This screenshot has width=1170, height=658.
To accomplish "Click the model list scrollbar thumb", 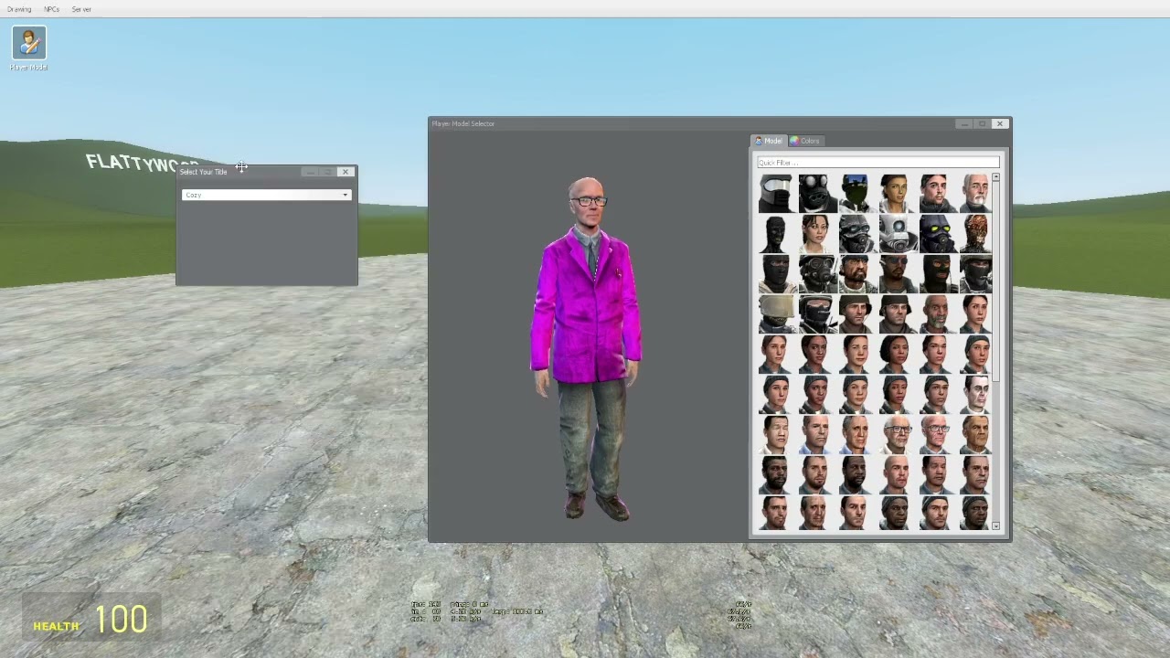I will click(x=995, y=281).
